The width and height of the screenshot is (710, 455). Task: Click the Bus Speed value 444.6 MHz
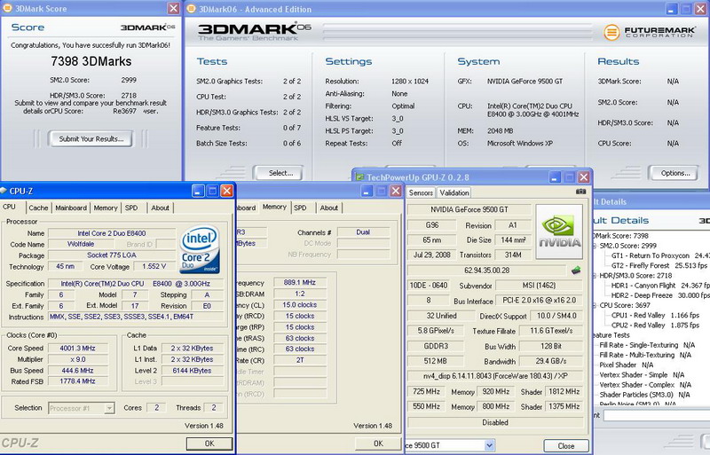[x=77, y=371]
